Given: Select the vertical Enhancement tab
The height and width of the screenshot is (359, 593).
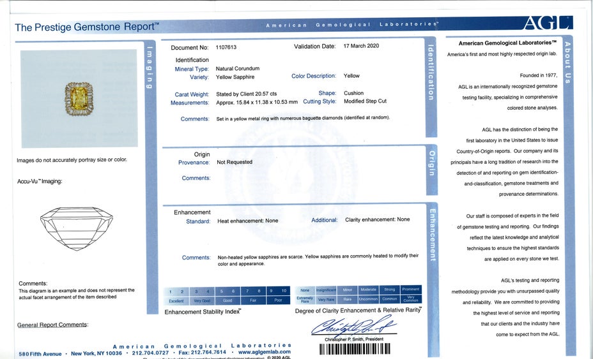Looking at the screenshot, I should 432,235.
